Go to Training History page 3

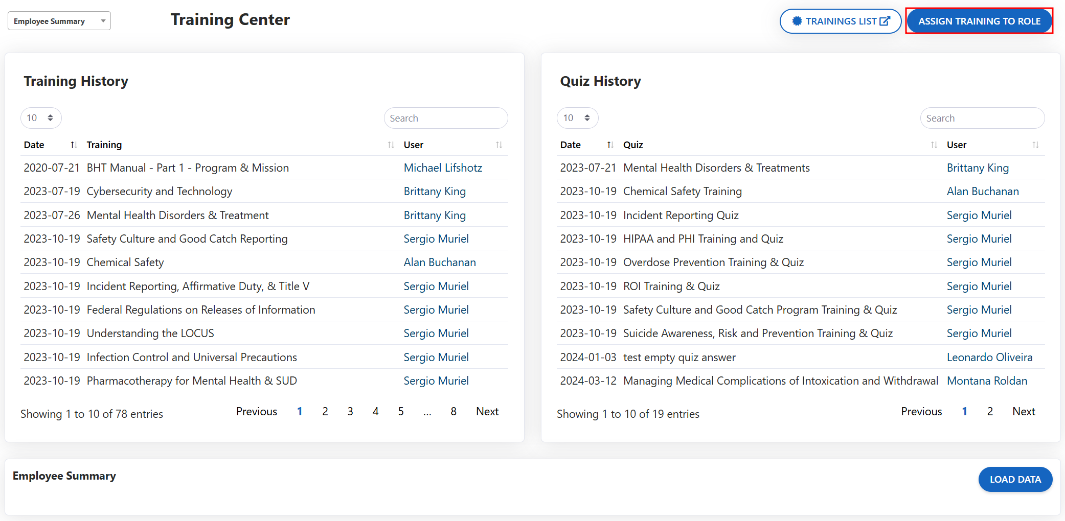pyautogui.click(x=350, y=412)
